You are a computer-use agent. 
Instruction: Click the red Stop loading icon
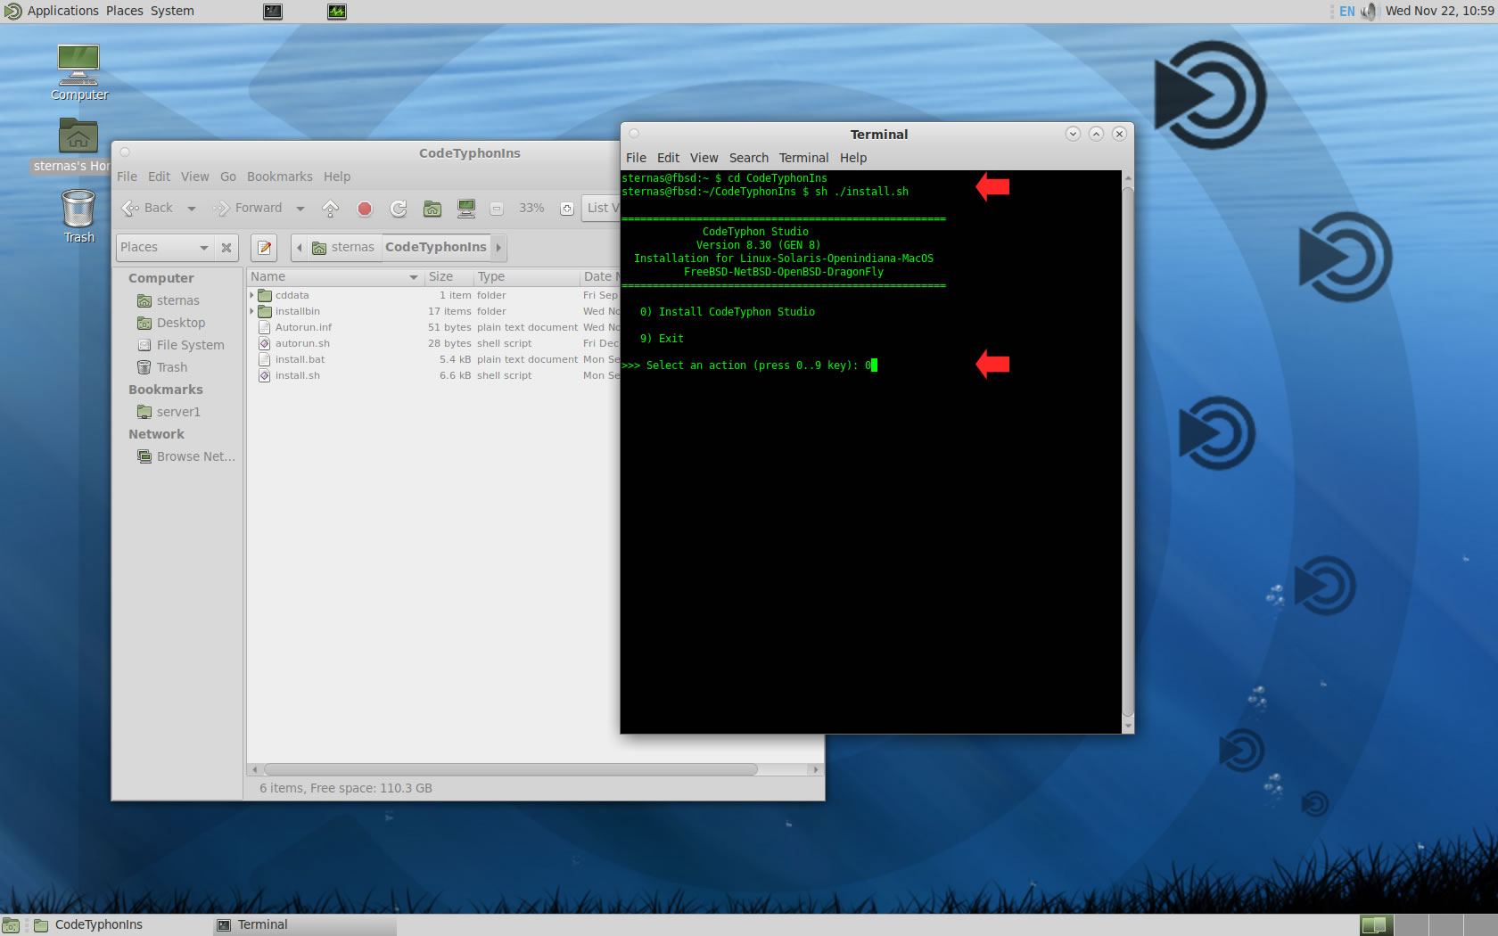[365, 209]
